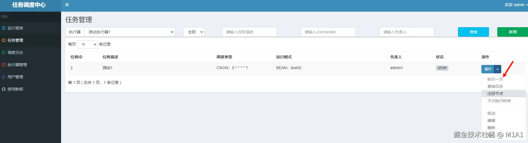This screenshot has width=528, height=143.
Task: Toggle the caret beside the 操作 button
Action: point(498,69)
